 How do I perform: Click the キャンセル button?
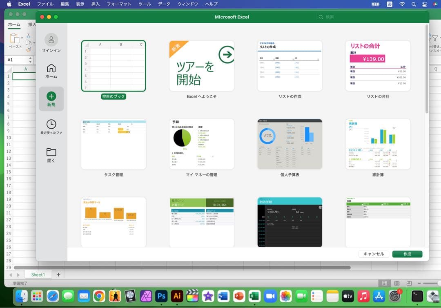[373, 254]
